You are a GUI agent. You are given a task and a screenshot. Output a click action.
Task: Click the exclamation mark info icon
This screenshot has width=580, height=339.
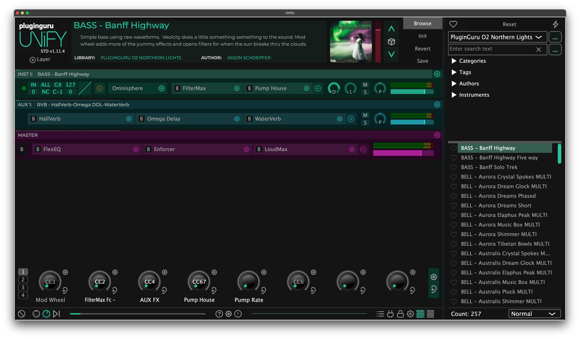238,314
